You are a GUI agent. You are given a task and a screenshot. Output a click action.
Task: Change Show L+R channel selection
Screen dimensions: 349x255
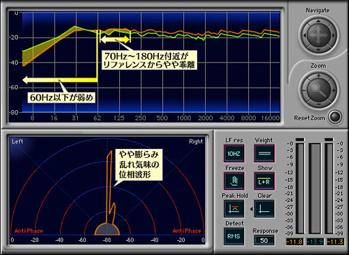[x=264, y=181]
